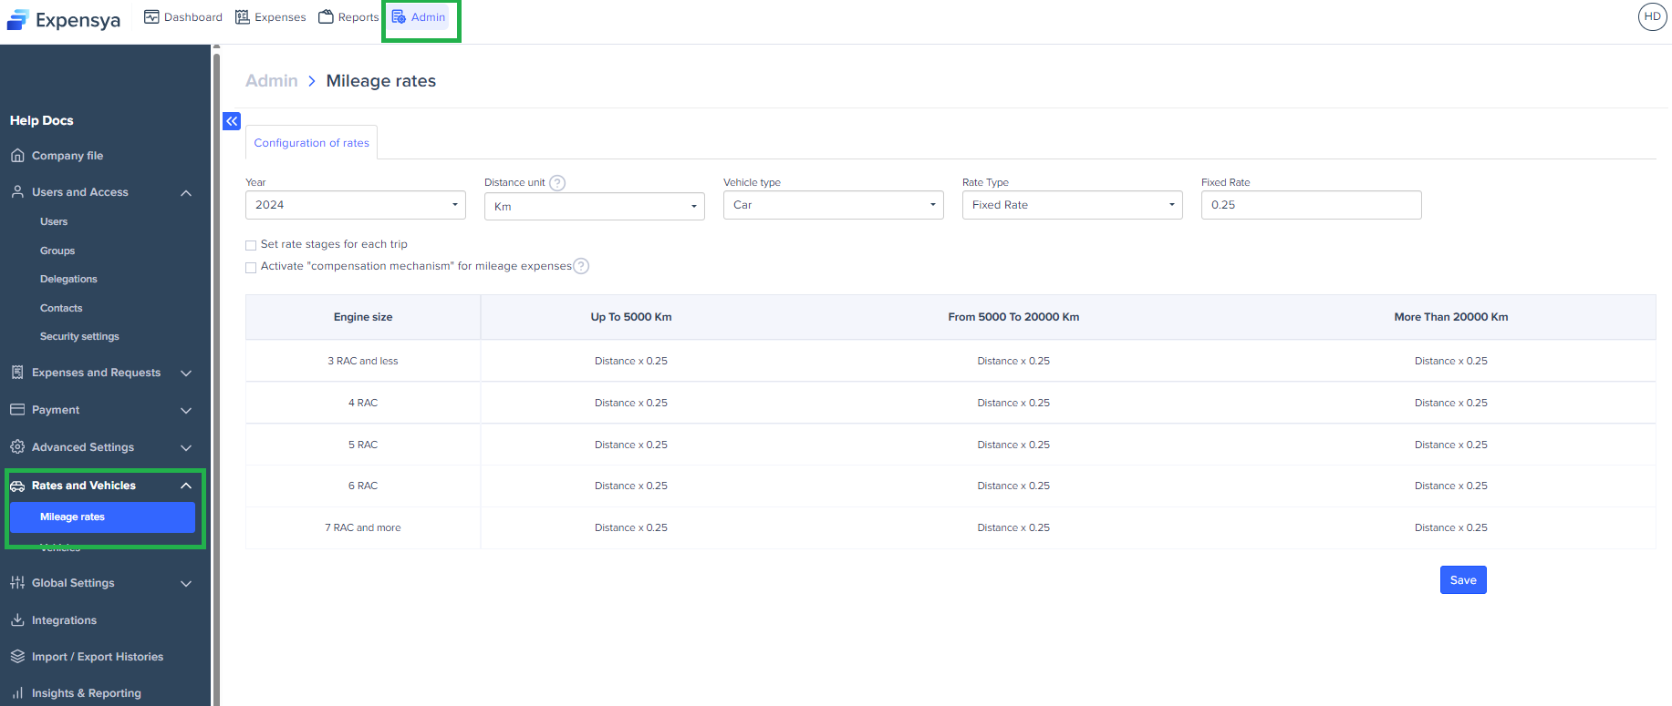The height and width of the screenshot is (706, 1672).
Task: Click the Admin breadcrumb link
Action: (x=272, y=81)
